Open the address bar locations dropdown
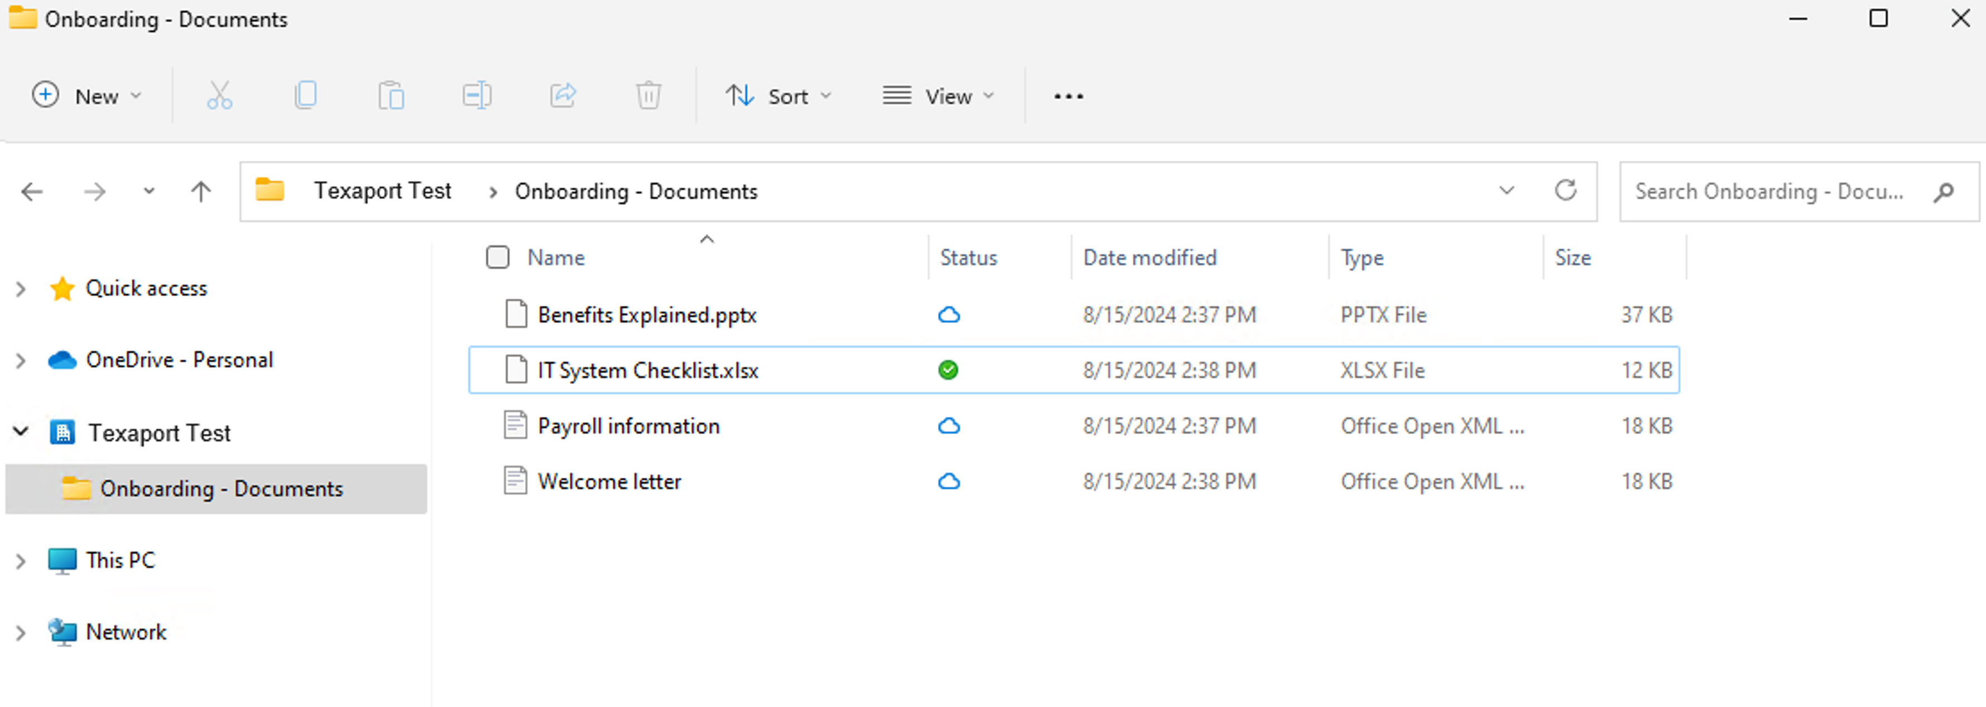 [1507, 191]
